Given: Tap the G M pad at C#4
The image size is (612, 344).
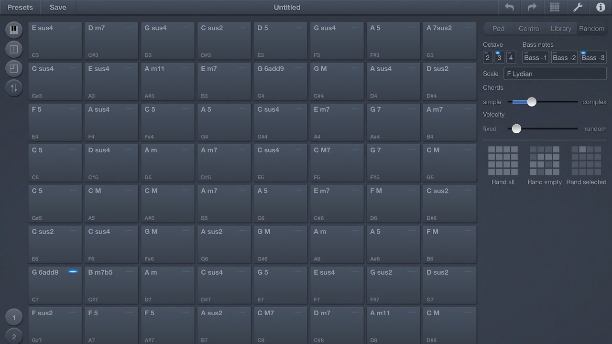Looking at the screenshot, I should coord(337,82).
